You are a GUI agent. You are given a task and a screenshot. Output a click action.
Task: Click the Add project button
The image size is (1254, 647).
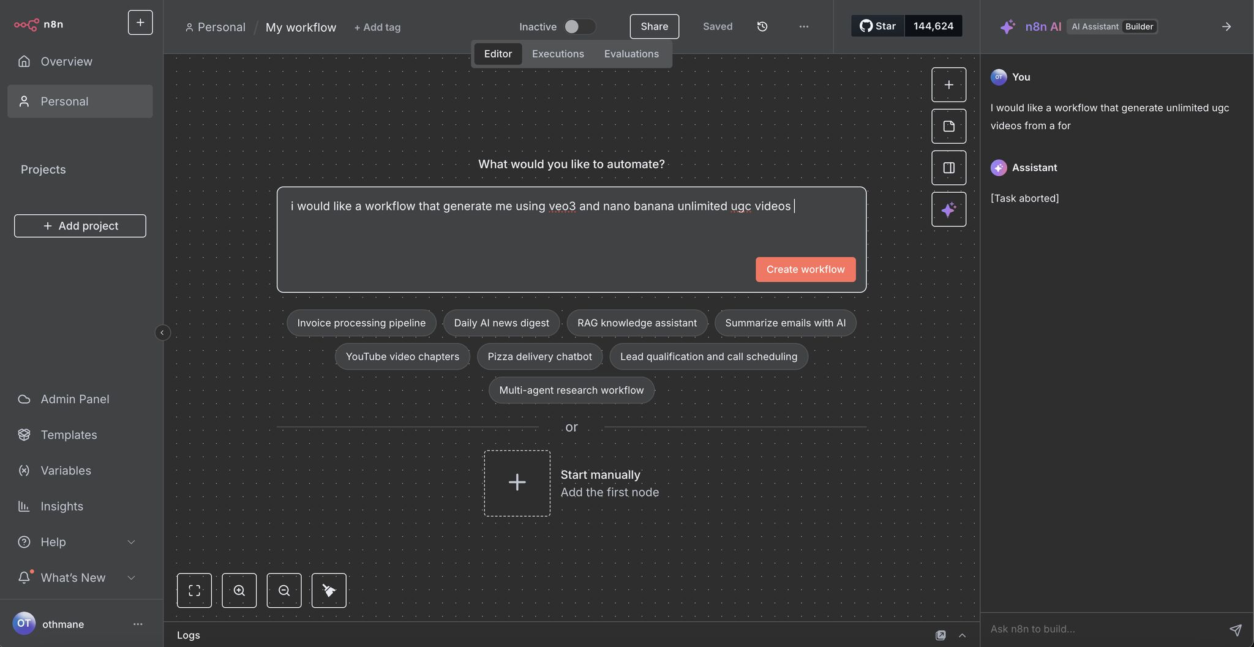tap(80, 226)
